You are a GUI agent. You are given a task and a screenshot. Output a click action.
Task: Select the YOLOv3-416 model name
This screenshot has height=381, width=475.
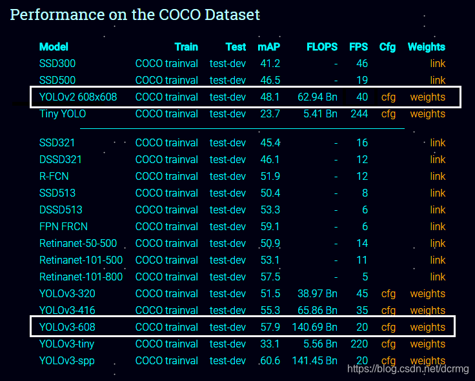point(67,311)
